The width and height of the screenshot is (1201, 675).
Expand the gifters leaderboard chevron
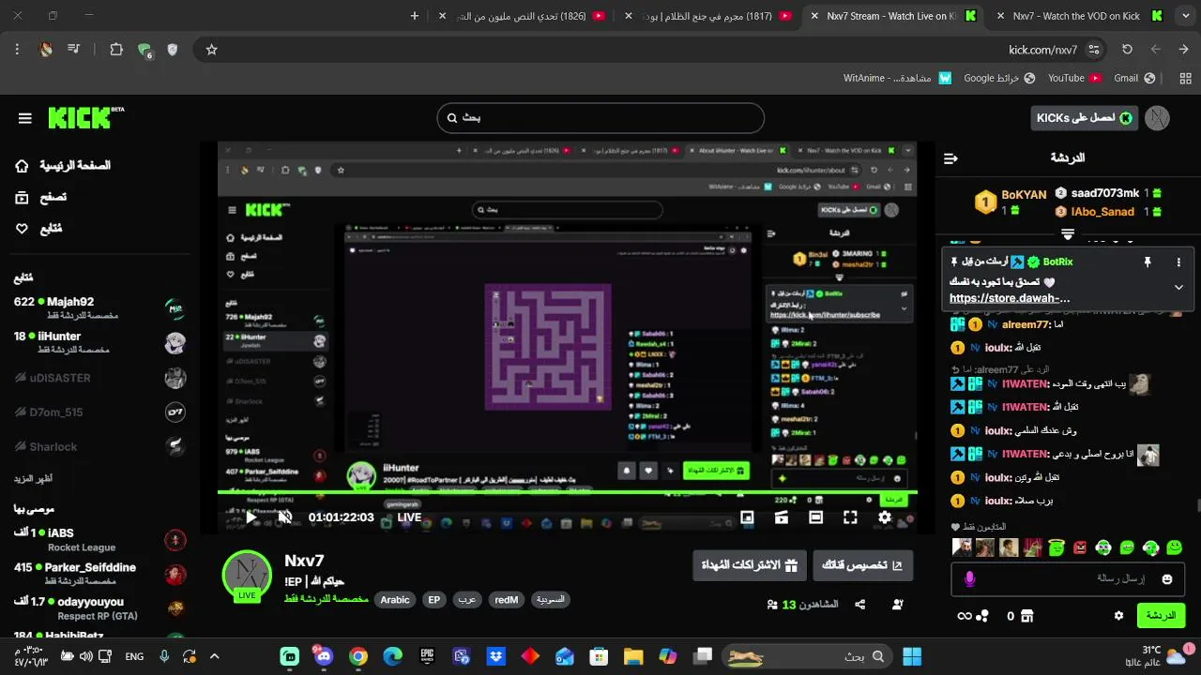[x=1067, y=233]
